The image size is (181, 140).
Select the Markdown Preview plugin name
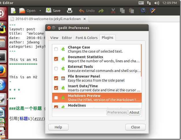point(84,96)
